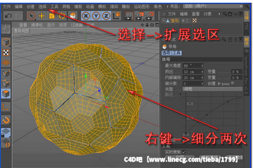Toggle the Z axis lock

click(106, 16)
